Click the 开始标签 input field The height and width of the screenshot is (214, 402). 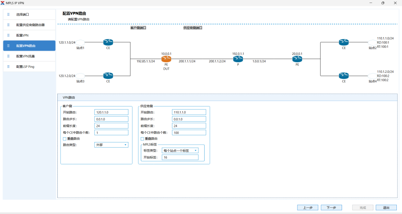[x=180, y=158]
